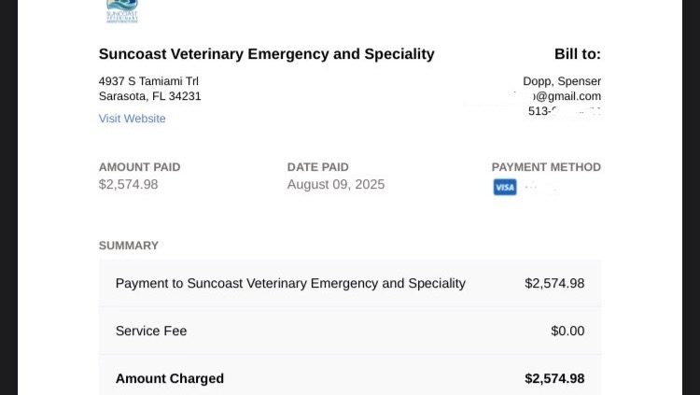Click the Payment to Suncoast Veterinary summary row
700x395 pixels.
pyautogui.click(x=350, y=283)
